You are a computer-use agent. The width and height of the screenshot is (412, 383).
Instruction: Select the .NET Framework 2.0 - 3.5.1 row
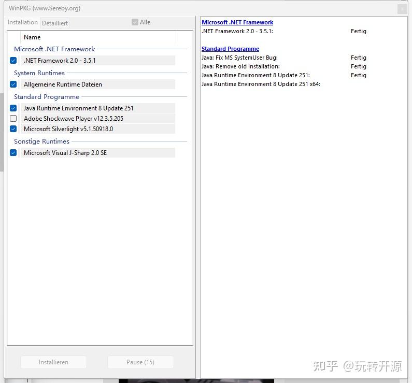point(98,61)
